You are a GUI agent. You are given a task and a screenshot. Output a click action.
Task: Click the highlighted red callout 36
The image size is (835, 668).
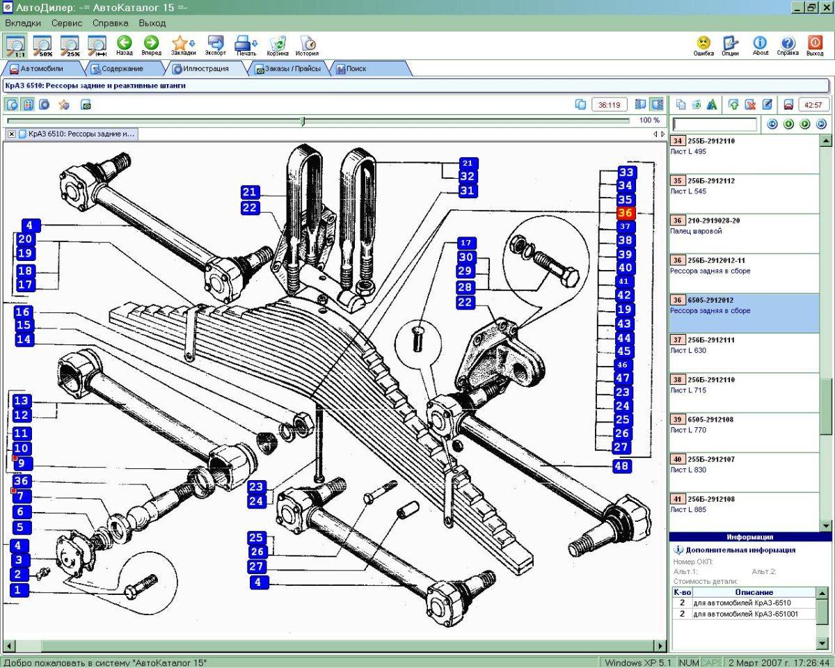tap(626, 213)
